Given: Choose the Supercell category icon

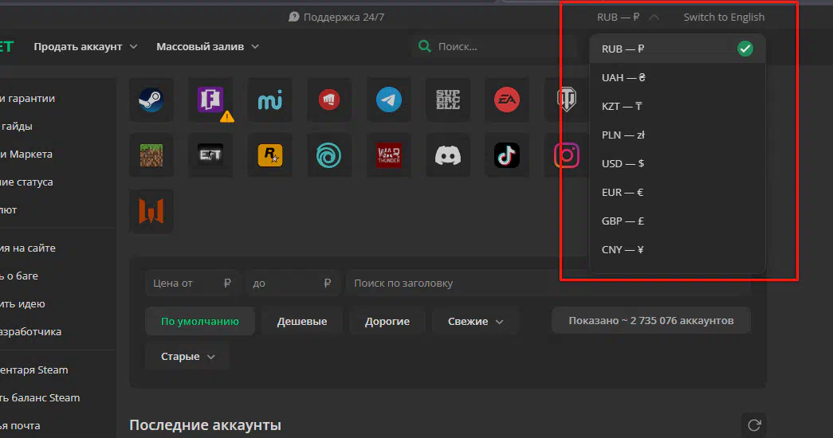Looking at the screenshot, I should coord(448,100).
